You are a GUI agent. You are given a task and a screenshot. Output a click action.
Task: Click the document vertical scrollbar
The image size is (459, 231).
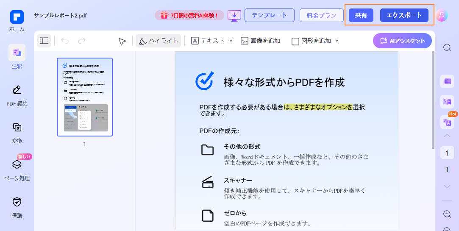[x=433, y=100]
